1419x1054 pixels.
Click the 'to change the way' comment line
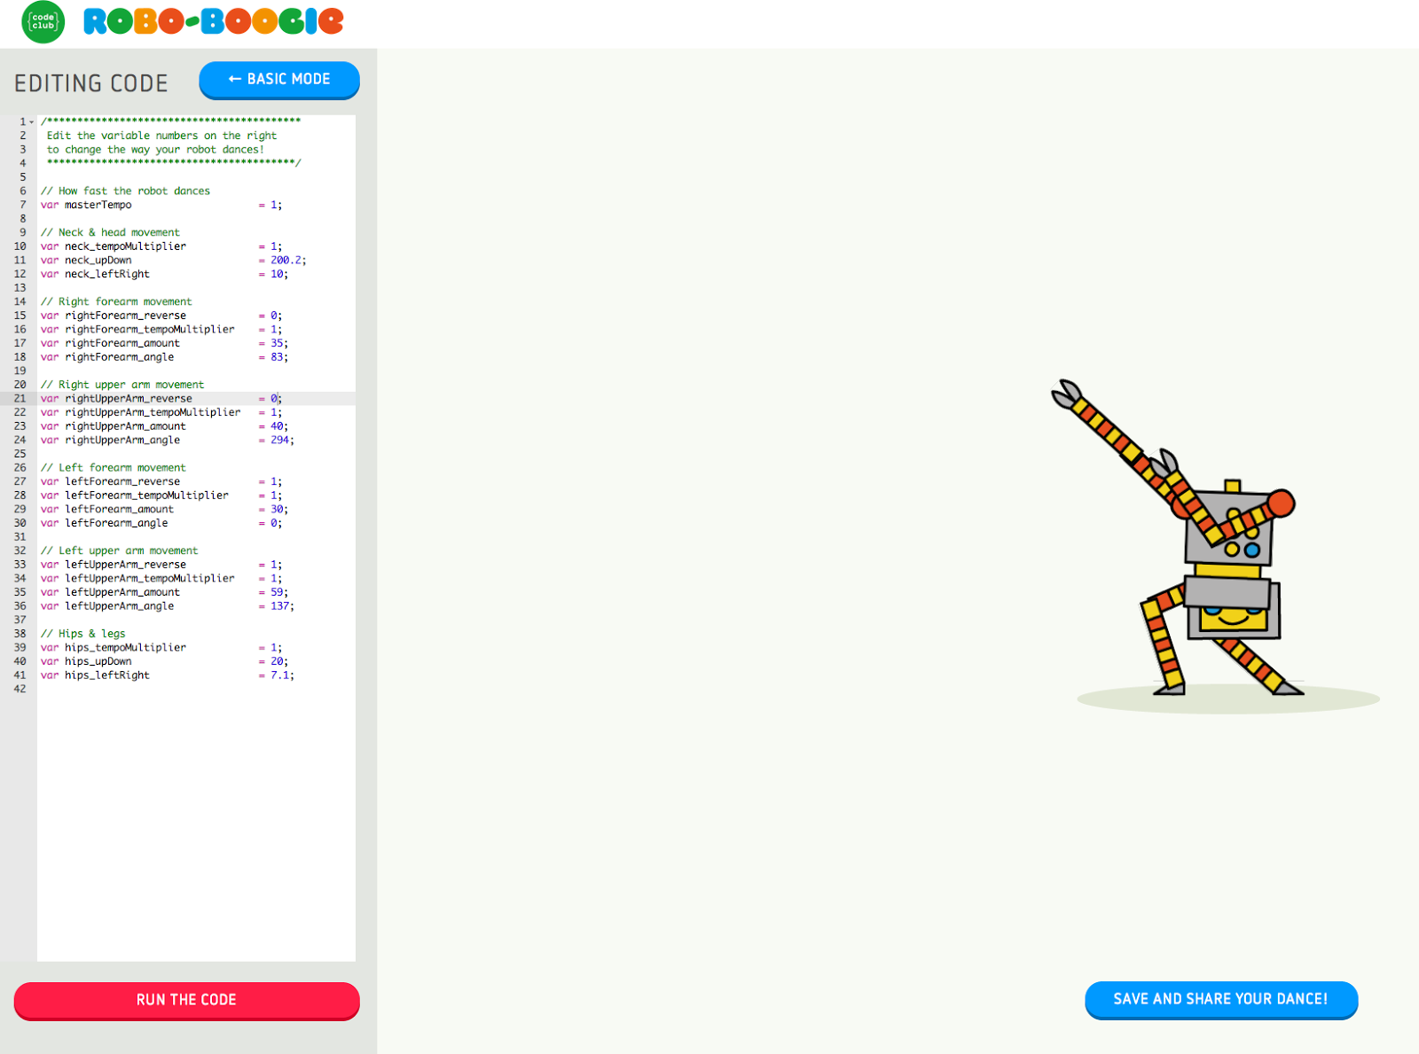tap(155, 150)
